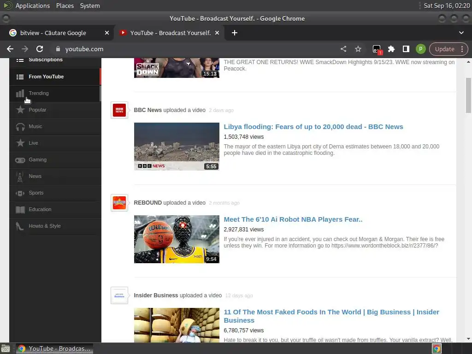This screenshot has width=472, height=354.
Task: Open the green profile avatar
Action: [420, 49]
